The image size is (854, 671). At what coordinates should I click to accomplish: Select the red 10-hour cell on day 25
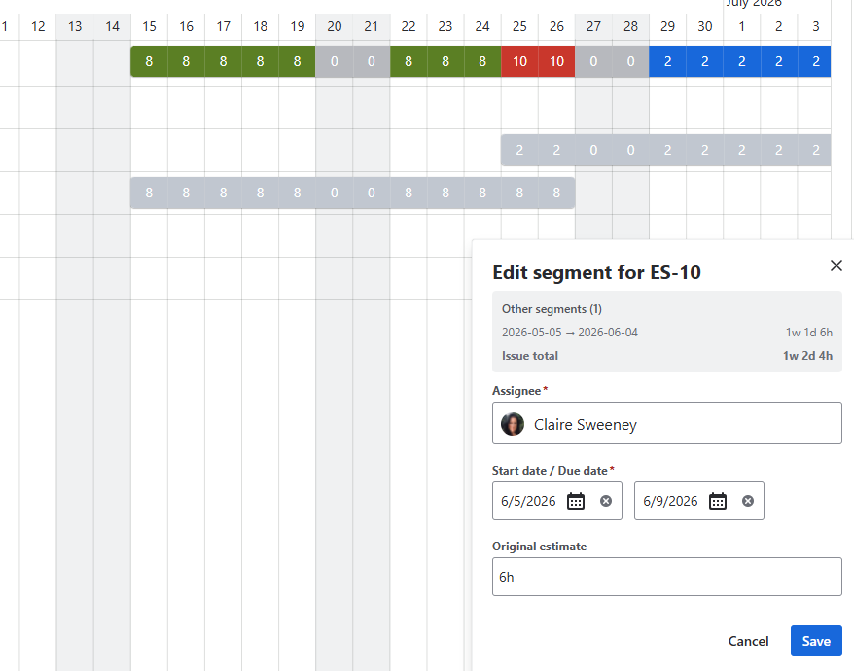tap(519, 61)
